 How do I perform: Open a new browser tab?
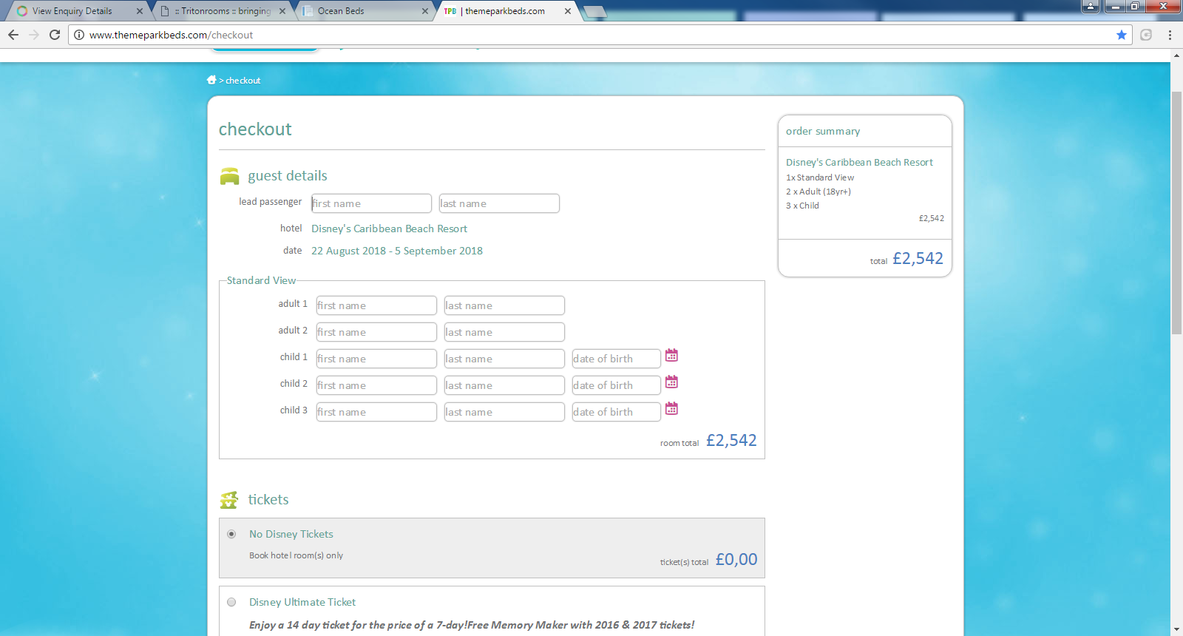(x=594, y=12)
